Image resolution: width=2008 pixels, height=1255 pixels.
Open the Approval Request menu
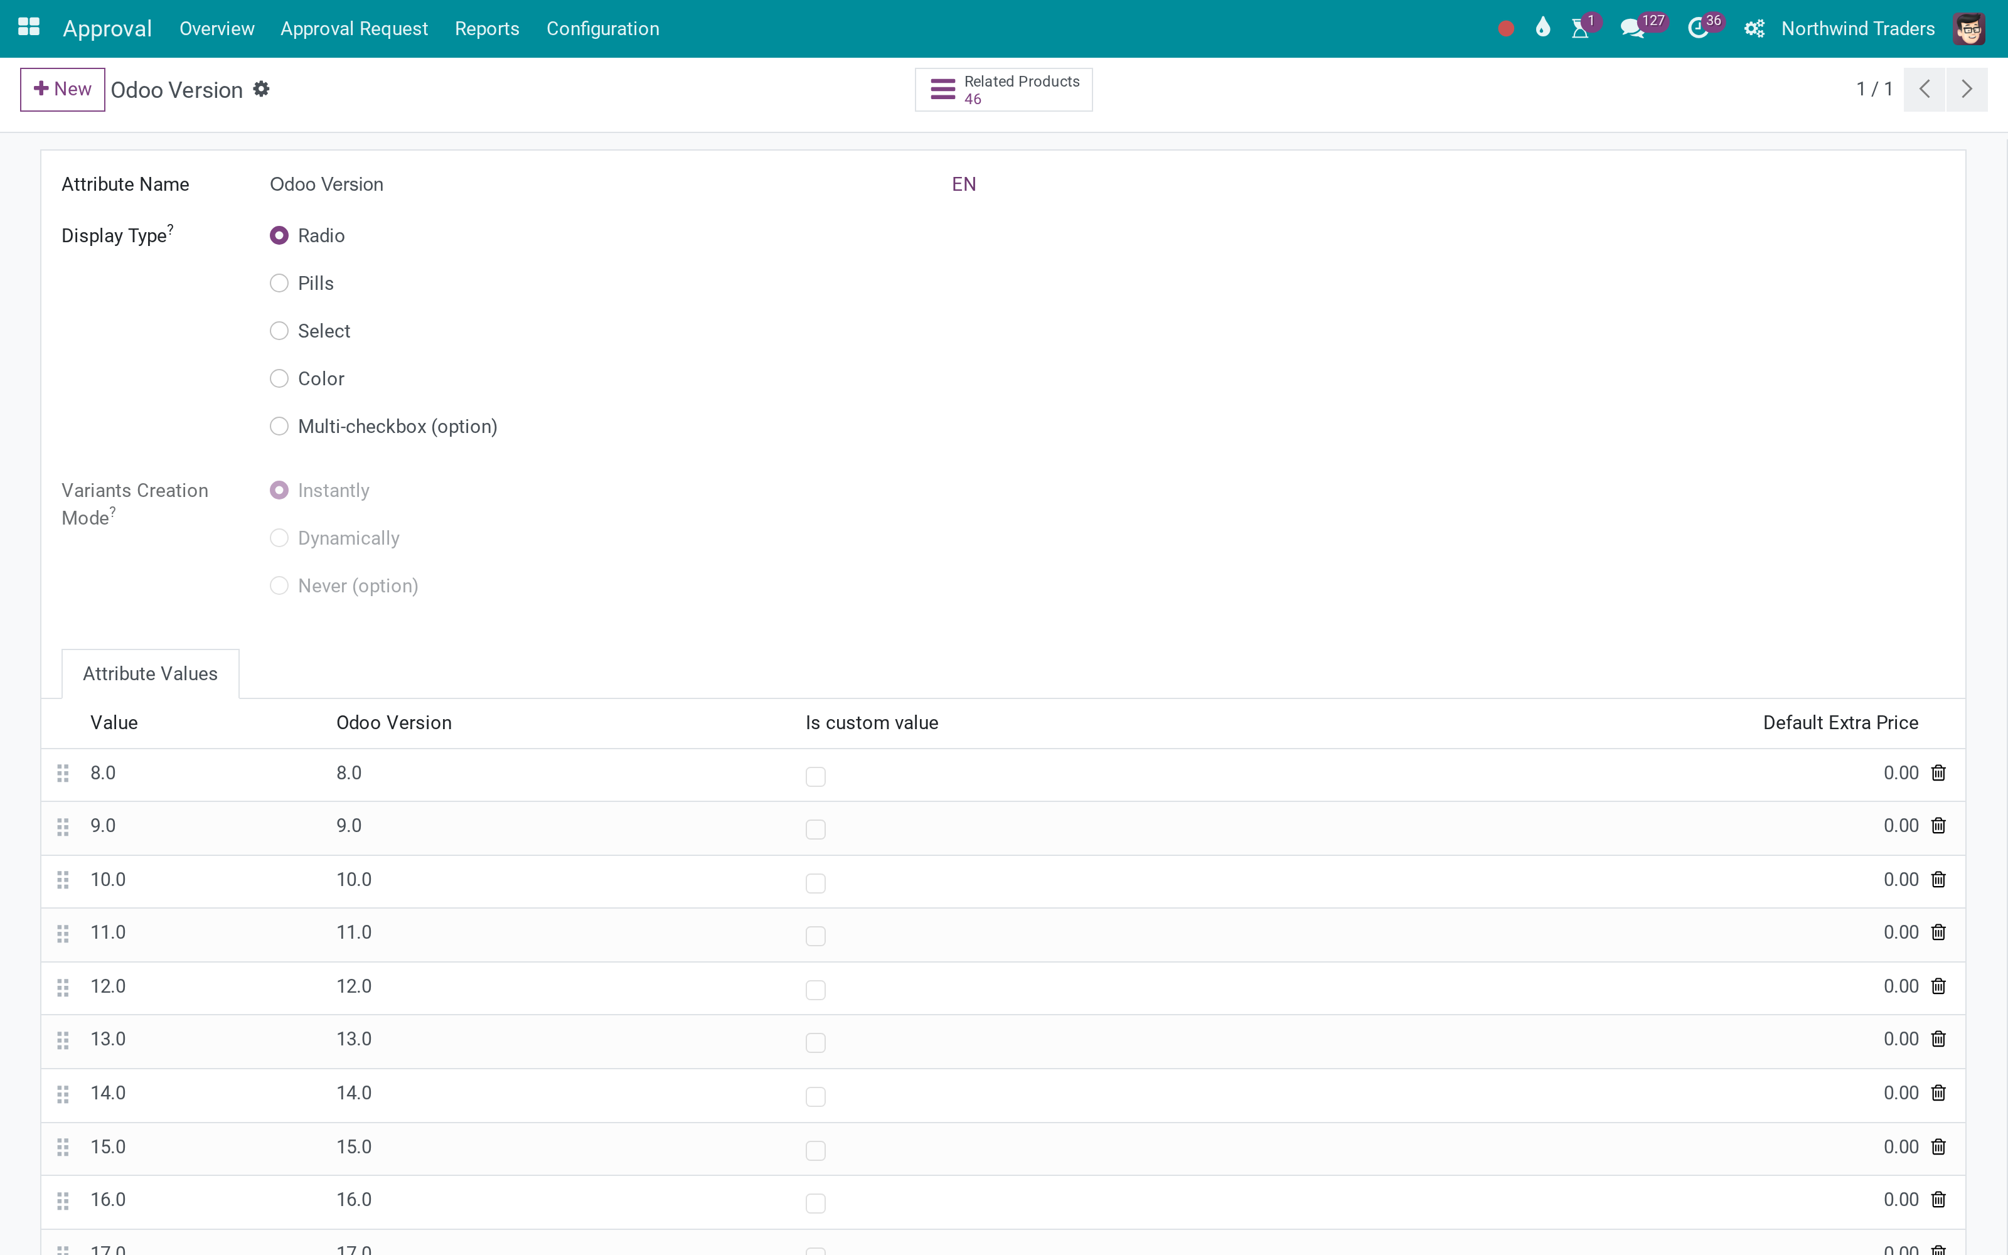pyautogui.click(x=355, y=28)
